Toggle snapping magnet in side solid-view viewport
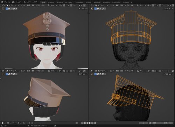175x127 pixels. (64, 71)
